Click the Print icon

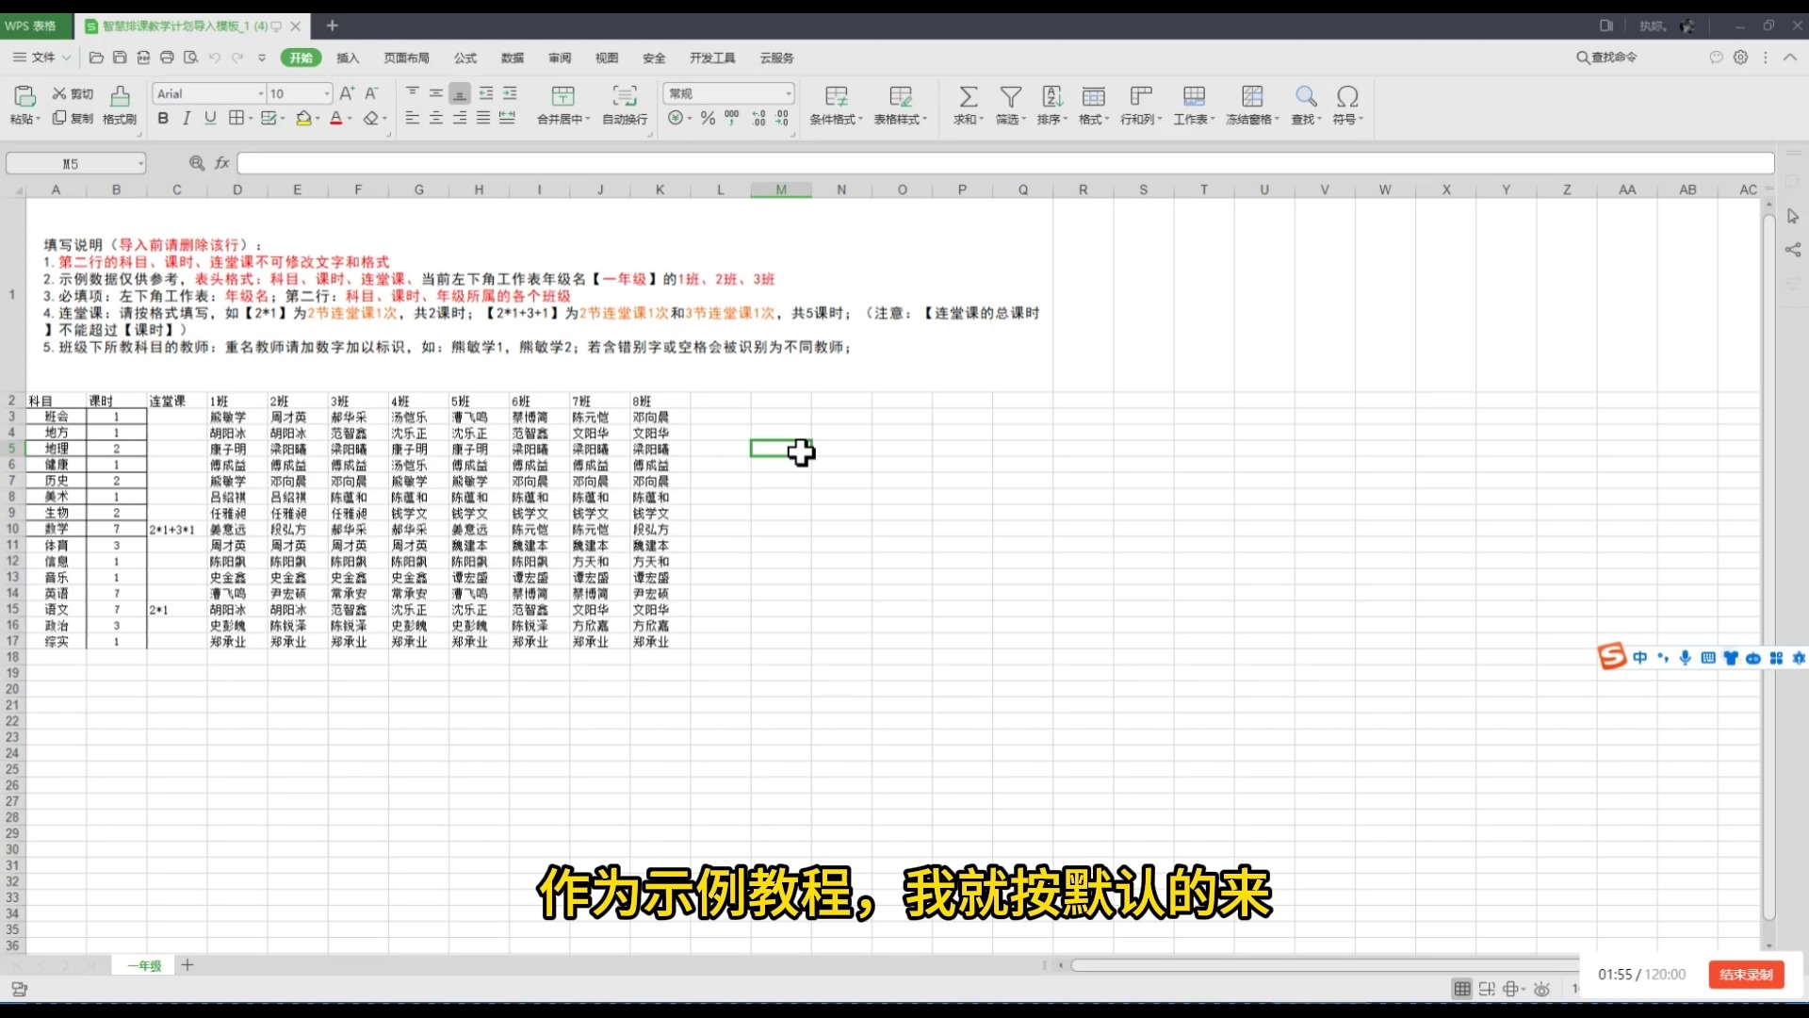(167, 57)
